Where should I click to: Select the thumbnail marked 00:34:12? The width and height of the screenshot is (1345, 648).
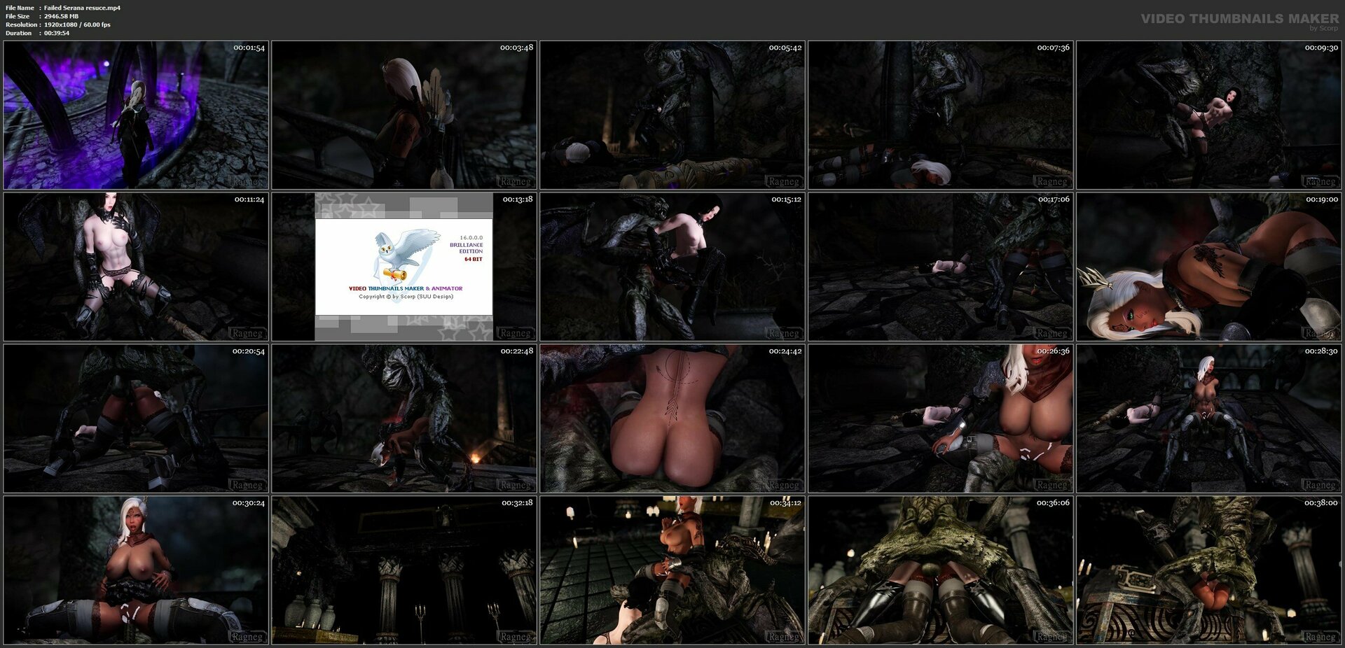tap(672, 570)
